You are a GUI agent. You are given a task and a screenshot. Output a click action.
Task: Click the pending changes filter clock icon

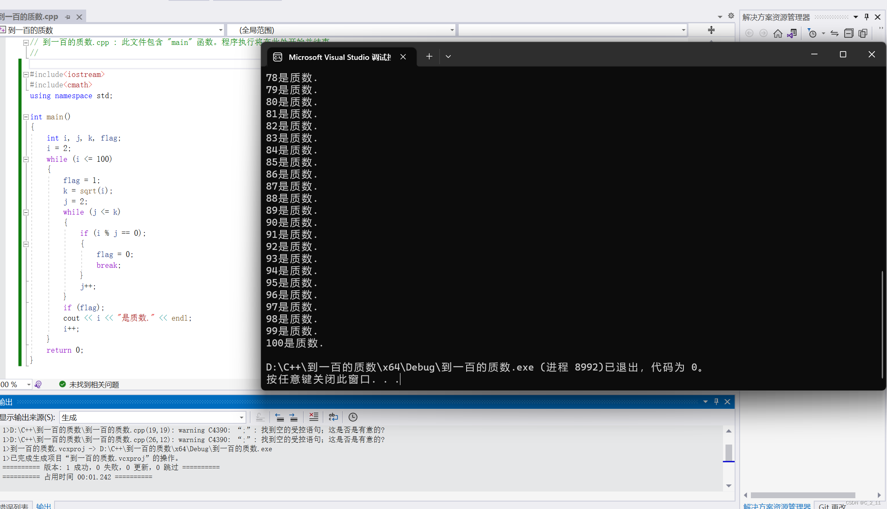point(812,33)
